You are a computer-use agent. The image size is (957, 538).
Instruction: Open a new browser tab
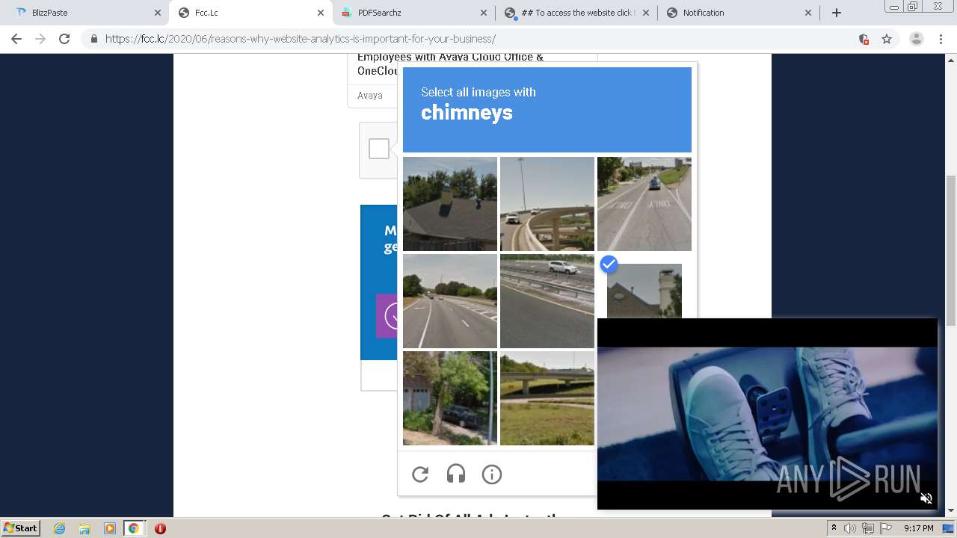tap(837, 13)
